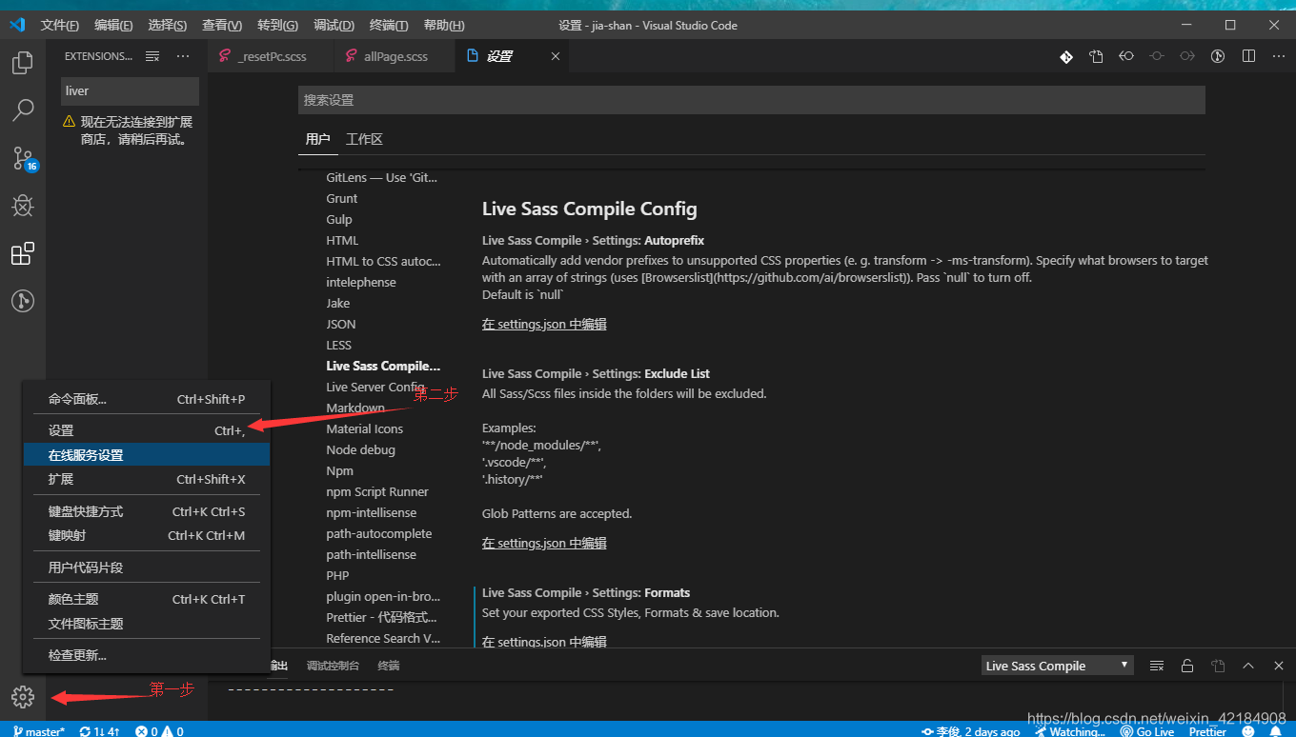The height and width of the screenshot is (737, 1296).
Task: Open the Extensions view in the activity bar
Action: pyautogui.click(x=23, y=253)
